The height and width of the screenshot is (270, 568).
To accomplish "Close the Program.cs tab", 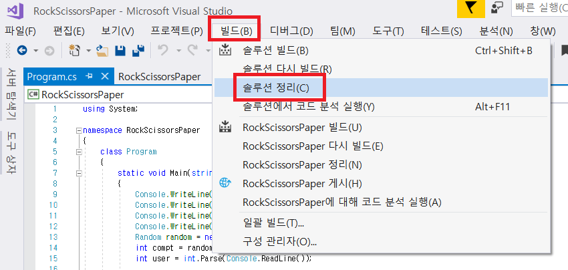I will [x=105, y=76].
